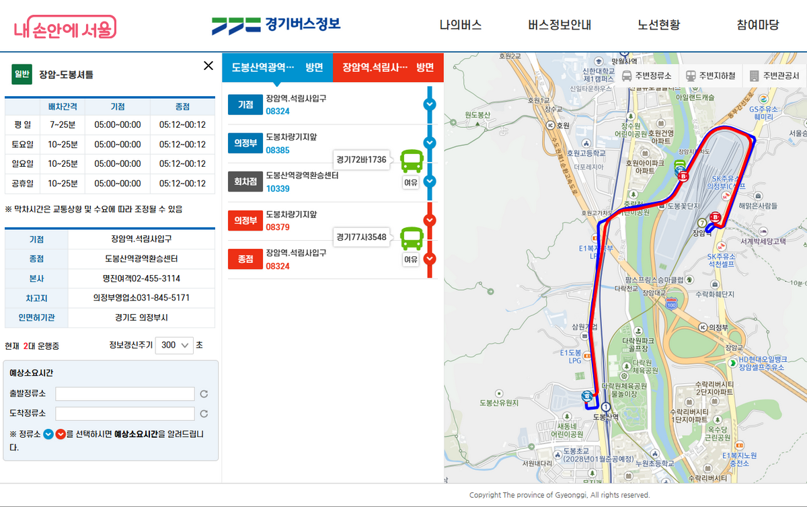Refresh the 출발정류소 field
Viewport: 807px width, 507px height.
pyautogui.click(x=204, y=394)
